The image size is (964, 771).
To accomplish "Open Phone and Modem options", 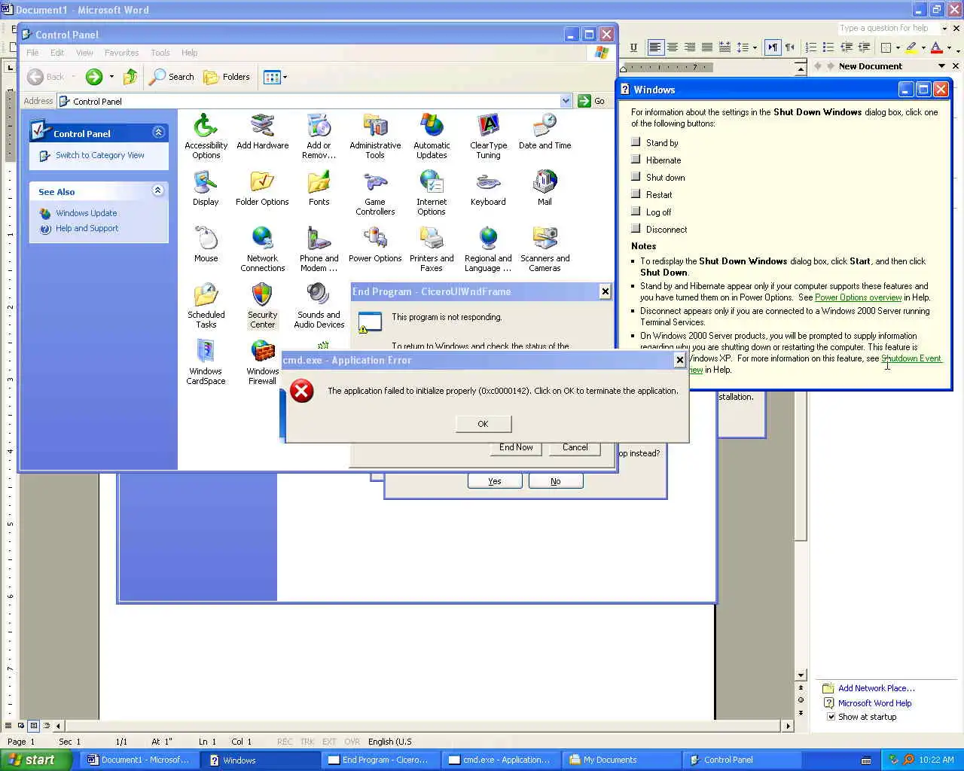I will [319, 249].
